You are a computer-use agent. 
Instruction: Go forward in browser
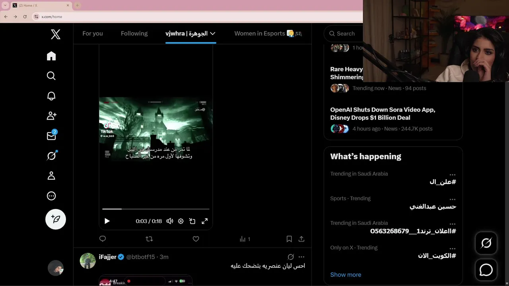click(x=15, y=17)
